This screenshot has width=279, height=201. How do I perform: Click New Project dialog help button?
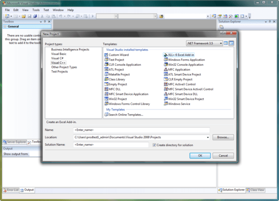[x=223, y=33]
